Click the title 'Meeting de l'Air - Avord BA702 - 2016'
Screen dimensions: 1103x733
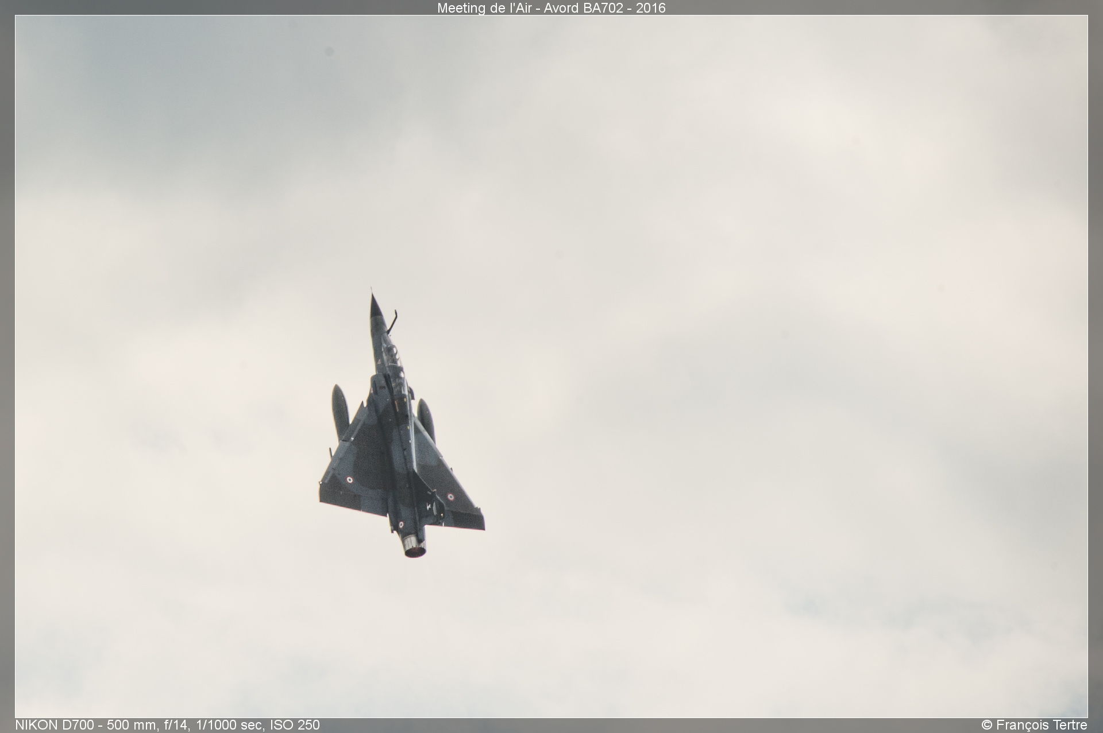click(x=551, y=8)
